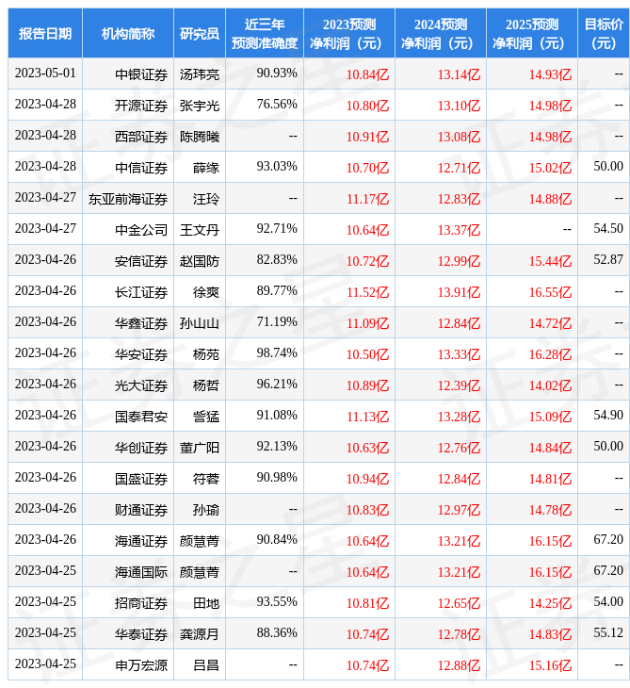
Task: Click the 2025预测净利润 column header
Action: point(531,33)
